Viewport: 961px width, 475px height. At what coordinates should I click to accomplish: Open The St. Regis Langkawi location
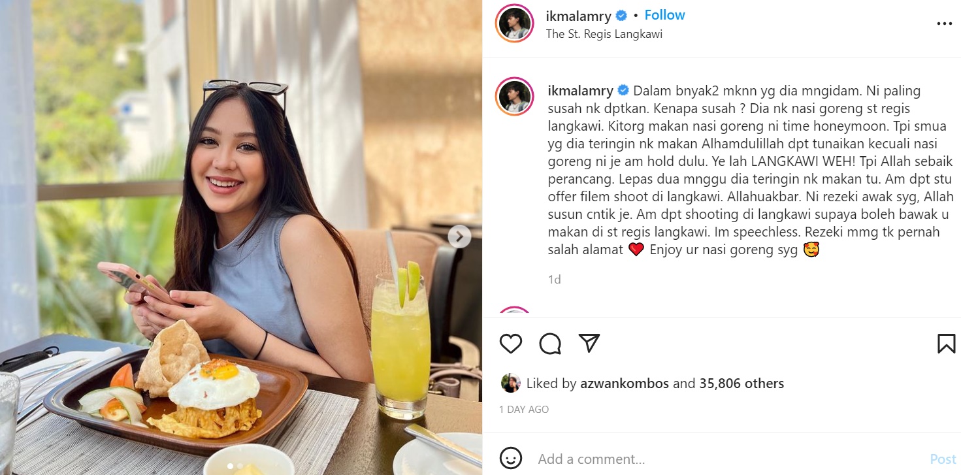pos(604,34)
